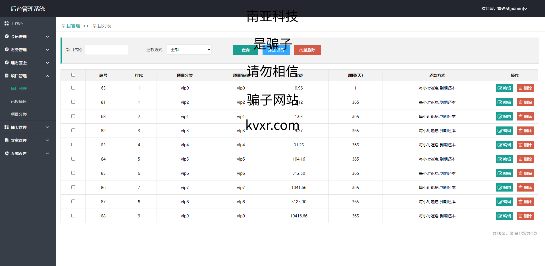Edit project number 86

[504, 188]
